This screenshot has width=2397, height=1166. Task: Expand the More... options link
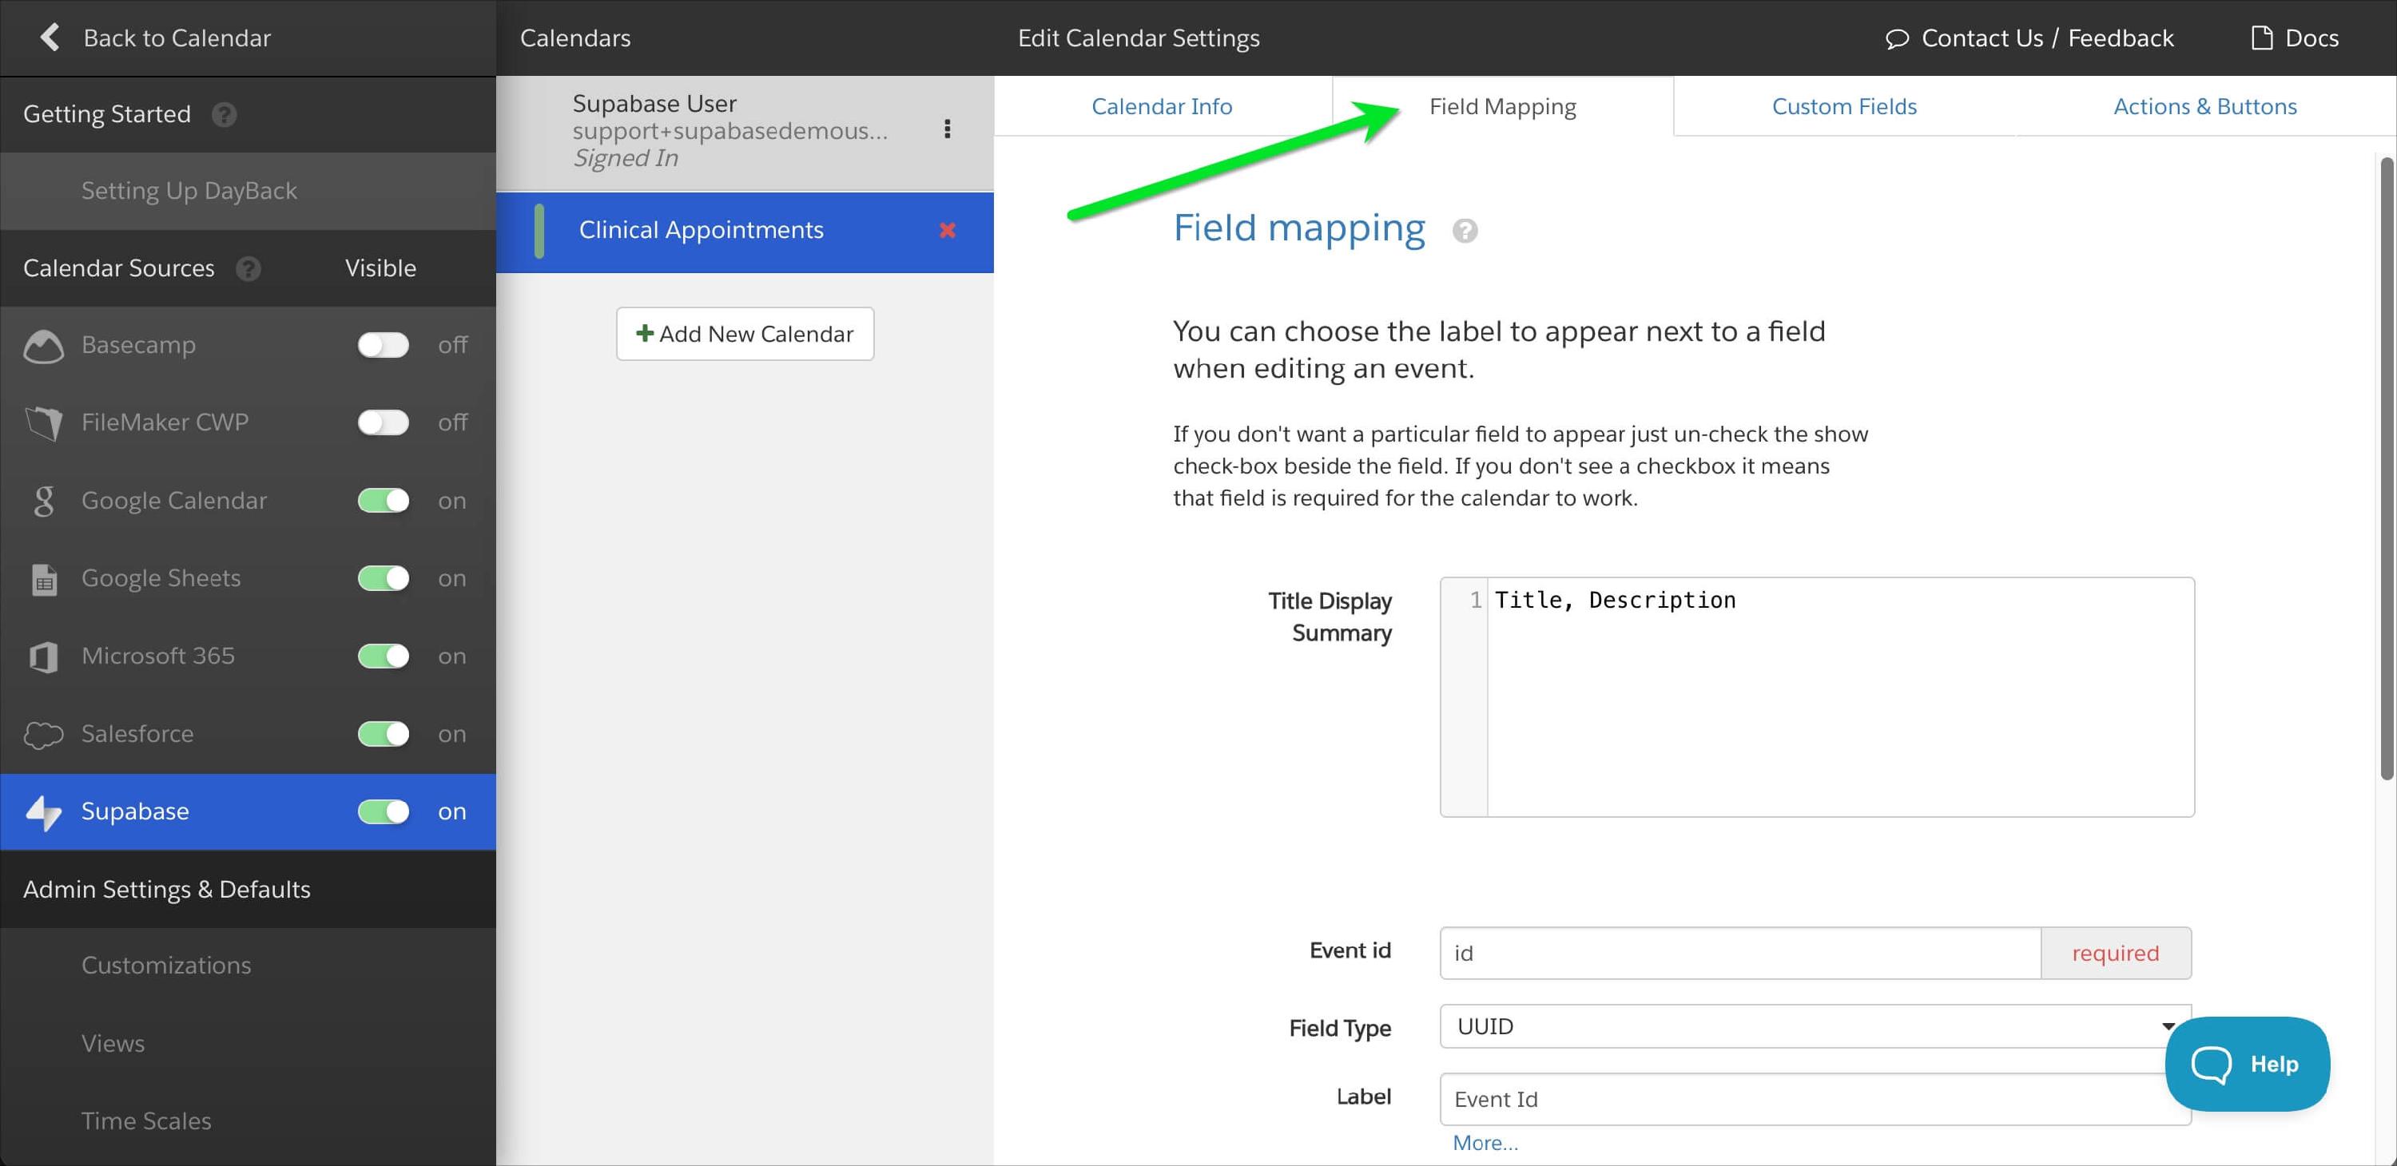1485,1143
